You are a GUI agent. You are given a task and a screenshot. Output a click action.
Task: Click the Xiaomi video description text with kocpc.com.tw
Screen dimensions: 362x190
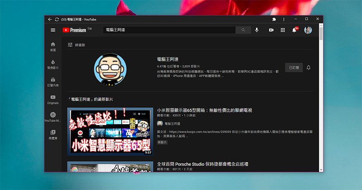coord(234,134)
